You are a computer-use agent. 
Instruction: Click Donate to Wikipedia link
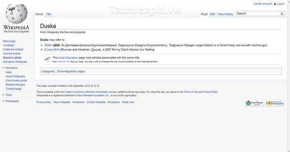pyautogui.click(x=15, y=62)
